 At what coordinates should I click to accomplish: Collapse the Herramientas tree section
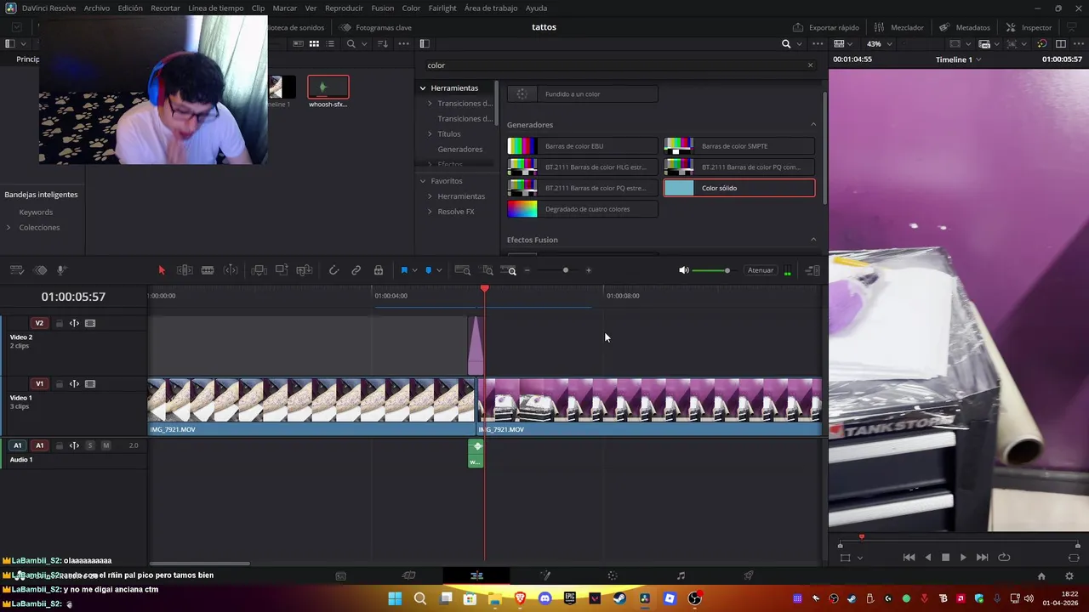(x=422, y=88)
